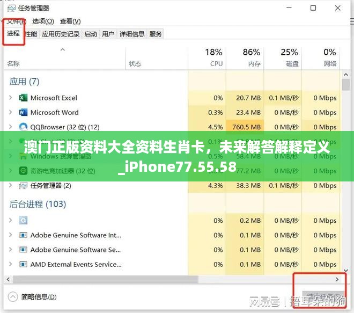Expand the unnamed gear background process

10,220
